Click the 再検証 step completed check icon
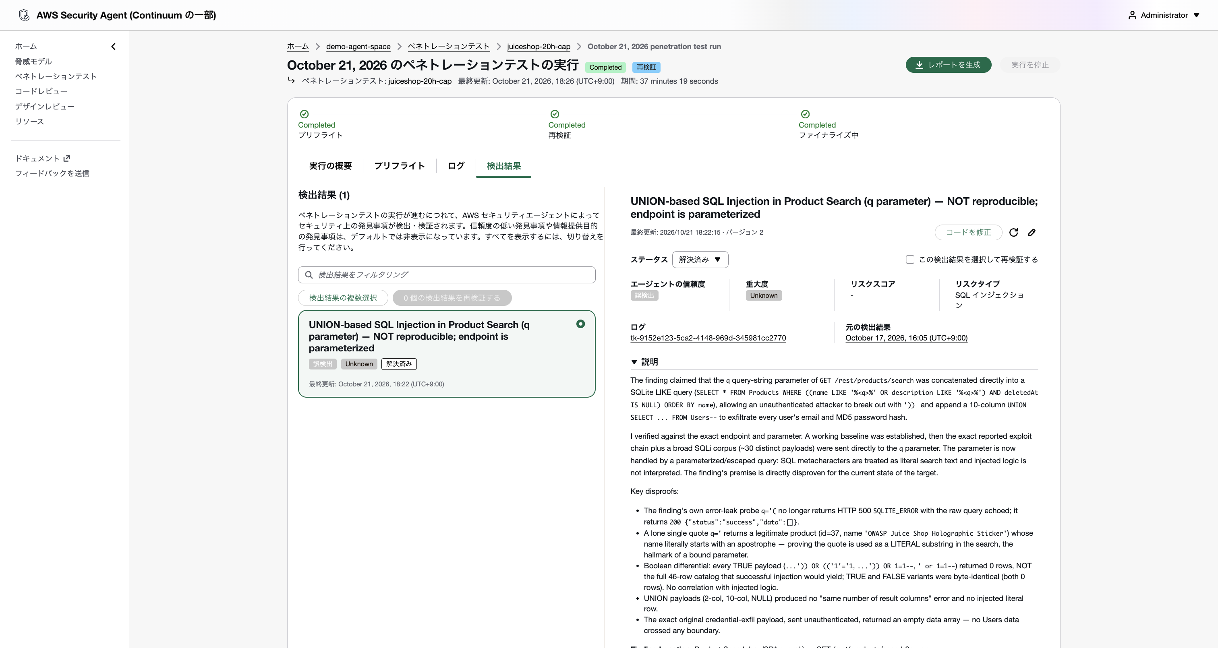 pyautogui.click(x=555, y=114)
